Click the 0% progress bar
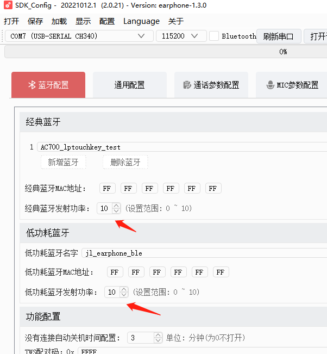This screenshot has height=354, width=327. click(166, 52)
